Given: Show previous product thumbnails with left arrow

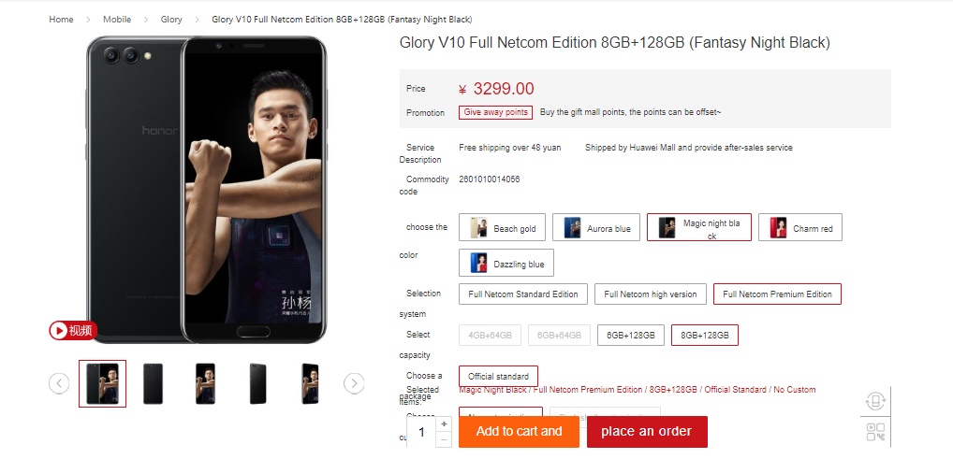Looking at the screenshot, I should tap(59, 383).
